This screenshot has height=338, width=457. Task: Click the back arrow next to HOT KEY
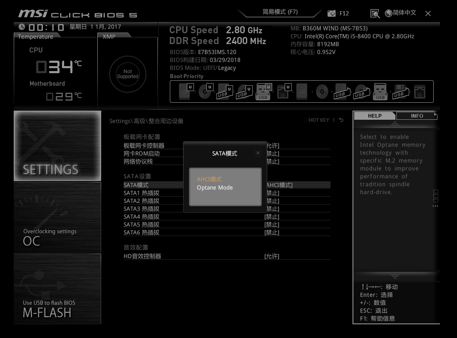(341, 120)
